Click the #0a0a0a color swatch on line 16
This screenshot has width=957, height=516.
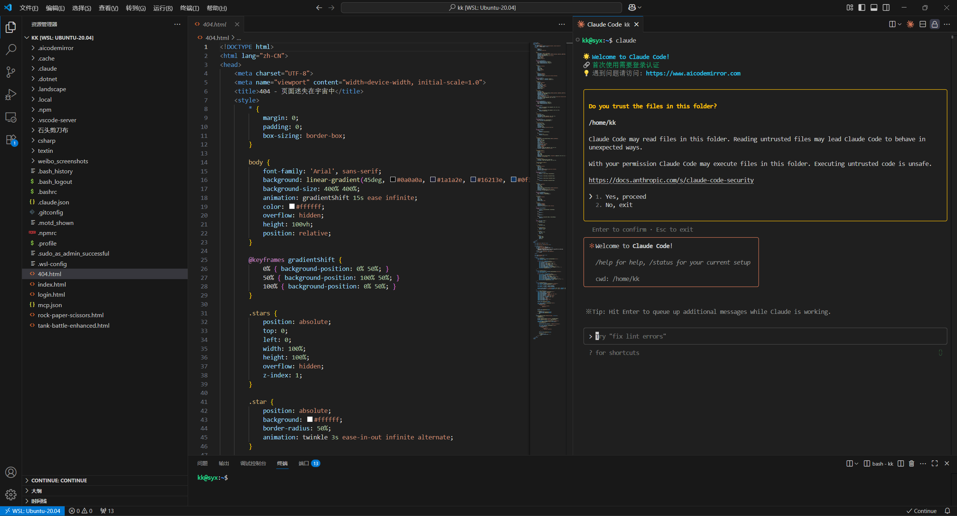tap(393, 180)
